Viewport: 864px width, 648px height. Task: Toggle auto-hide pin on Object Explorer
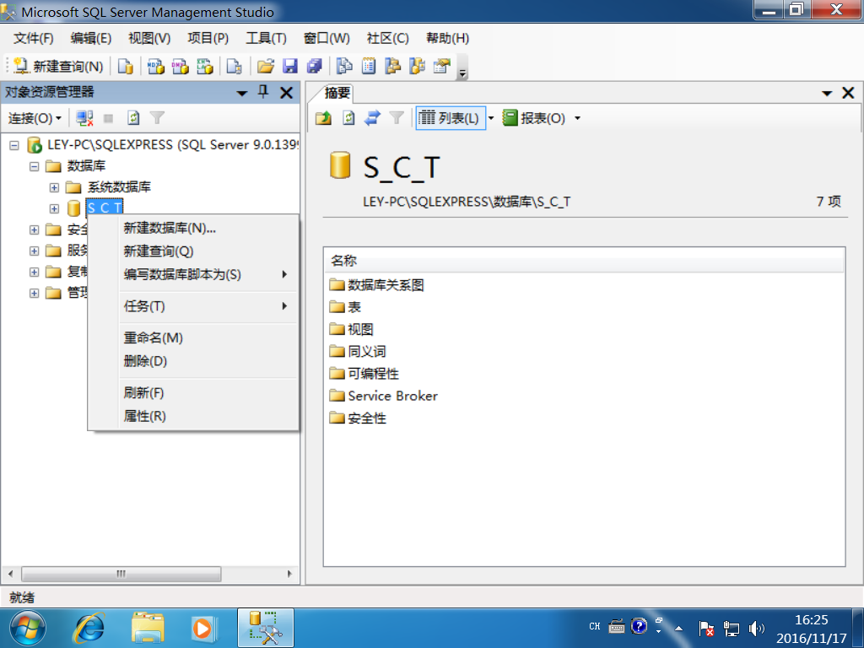point(263,92)
